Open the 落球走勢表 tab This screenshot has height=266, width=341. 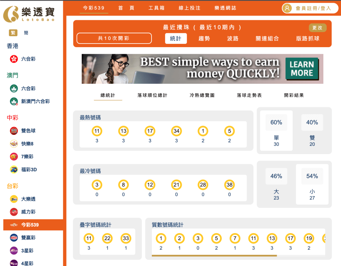tap(249, 95)
